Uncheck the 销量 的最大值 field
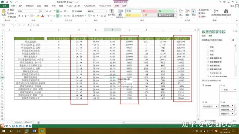 coord(208,58)
